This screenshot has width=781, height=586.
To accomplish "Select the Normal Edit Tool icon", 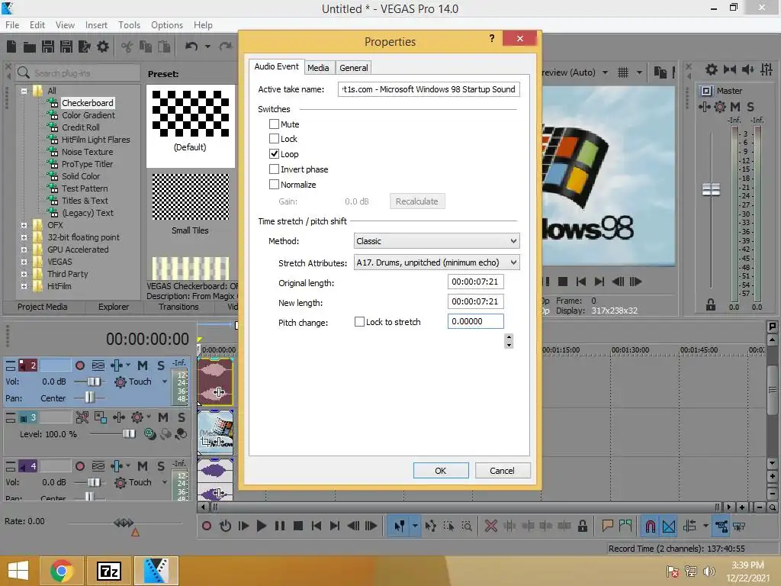I will pos(399,526).
